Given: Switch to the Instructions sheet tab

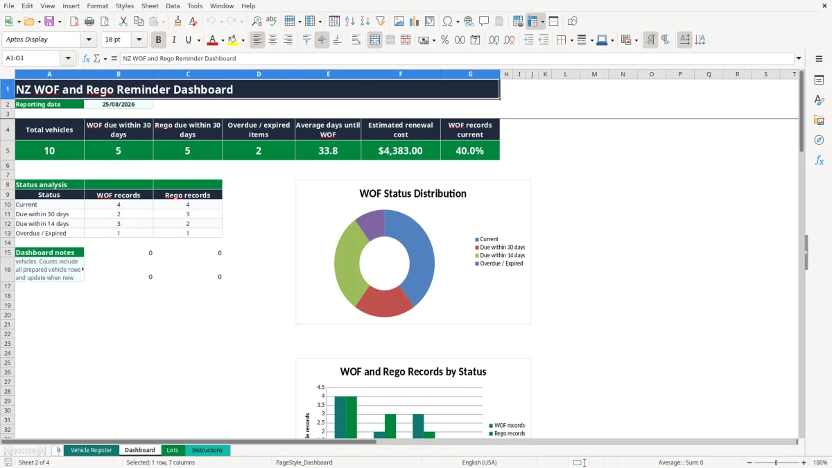Looking at the screenshot, I should click(x=207, y=451).
